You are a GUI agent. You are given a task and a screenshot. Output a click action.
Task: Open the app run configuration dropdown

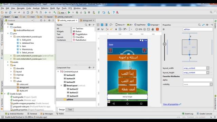(x=62, y=13)
